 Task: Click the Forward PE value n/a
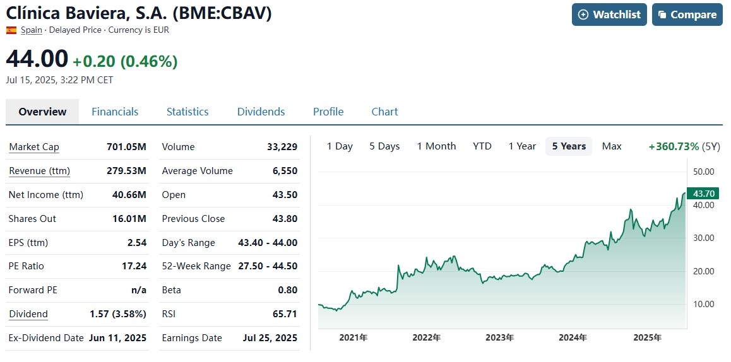(138, 289)
